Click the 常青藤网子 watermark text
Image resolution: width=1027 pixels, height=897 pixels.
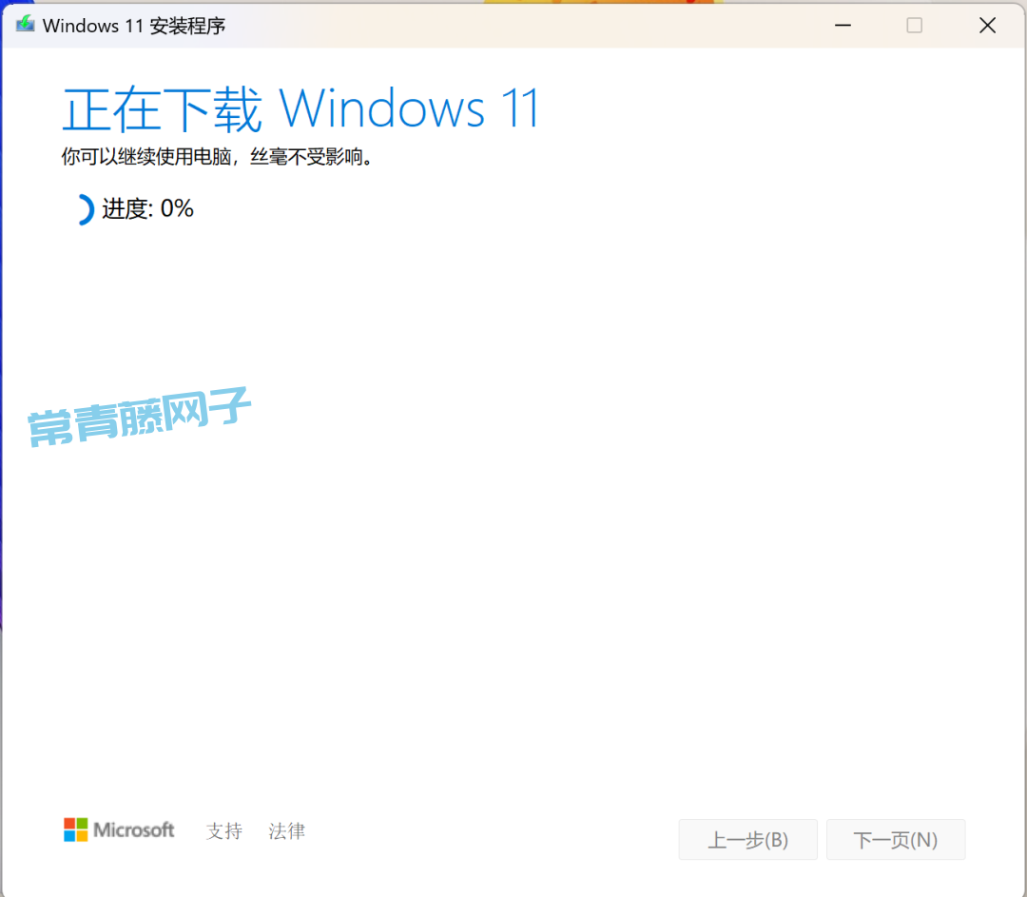click(x=140, y=419)
